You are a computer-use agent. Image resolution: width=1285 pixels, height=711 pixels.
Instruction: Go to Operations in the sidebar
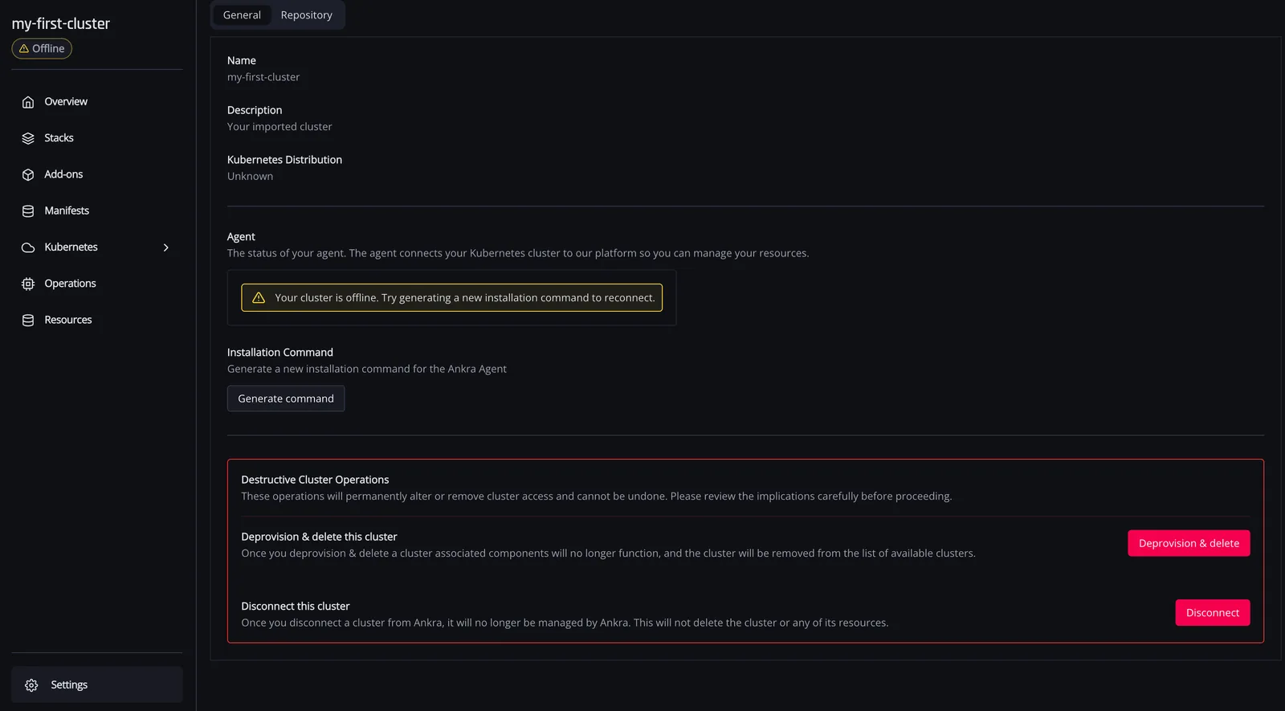click(97, 284)
